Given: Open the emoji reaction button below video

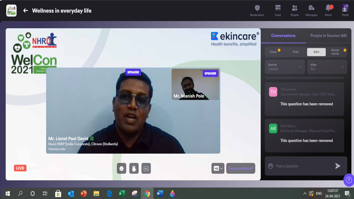Looking at the screenshot, I should 121,168.
